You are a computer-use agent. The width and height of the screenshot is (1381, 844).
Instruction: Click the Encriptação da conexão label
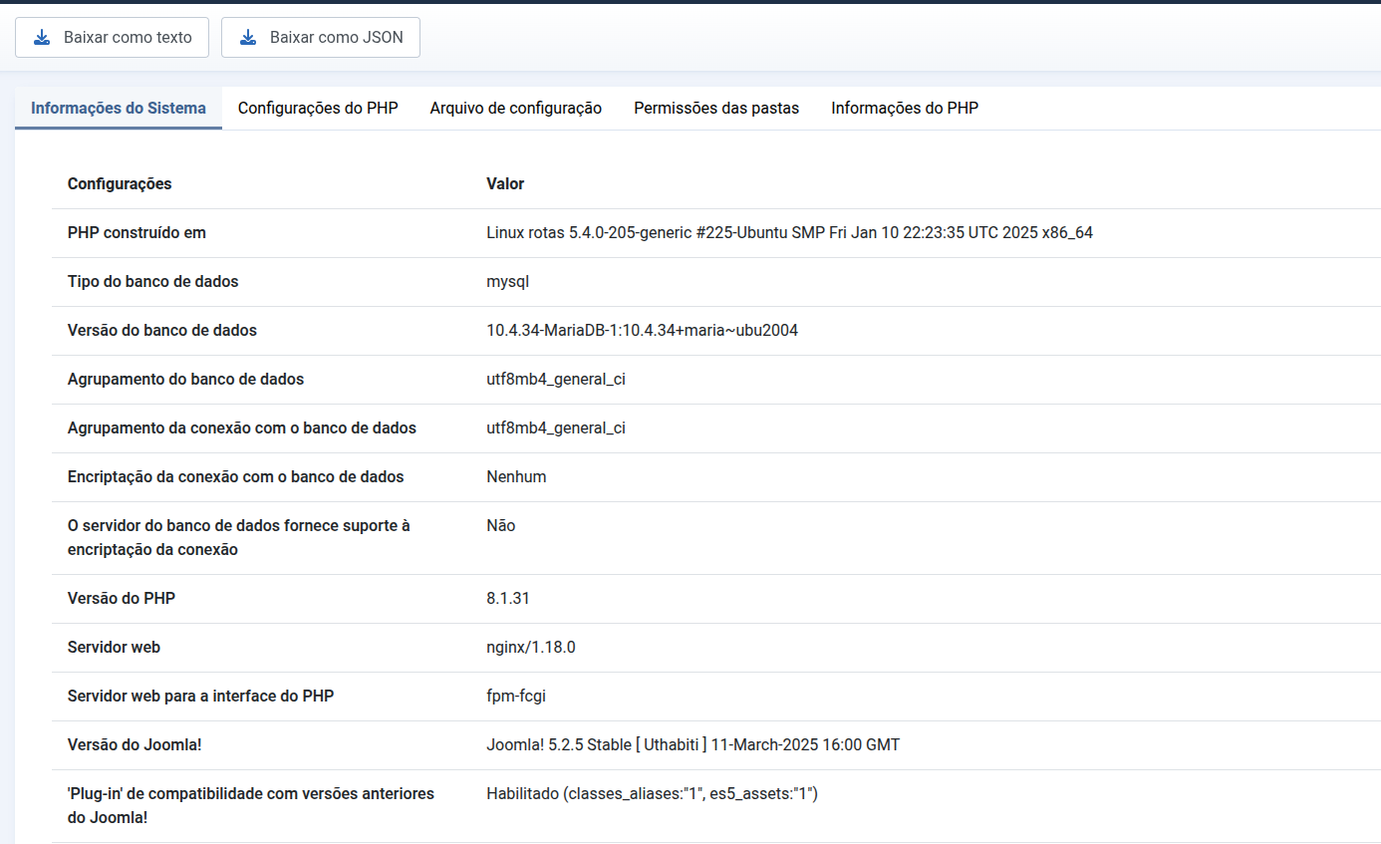236,477
